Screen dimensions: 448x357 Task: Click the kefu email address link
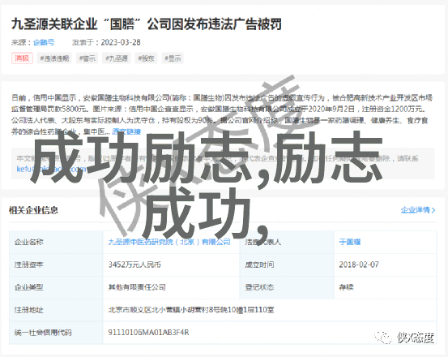click(51, 169)
